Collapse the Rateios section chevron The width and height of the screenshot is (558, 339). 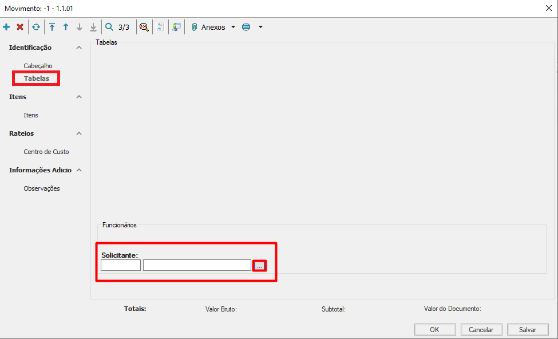pyautogui.click(x=79, y=133)
